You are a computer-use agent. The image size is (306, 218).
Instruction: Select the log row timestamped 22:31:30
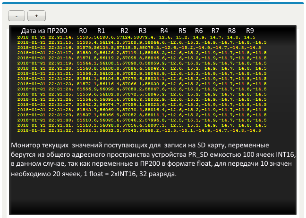(x=142, y=120)
